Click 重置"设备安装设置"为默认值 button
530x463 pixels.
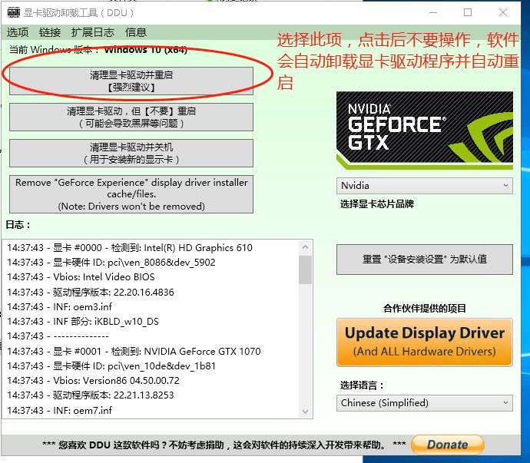pos(425,260)
